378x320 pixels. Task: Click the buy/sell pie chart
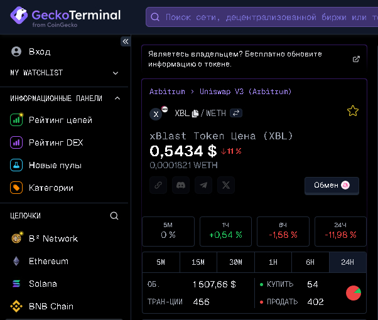pos(354,293)
